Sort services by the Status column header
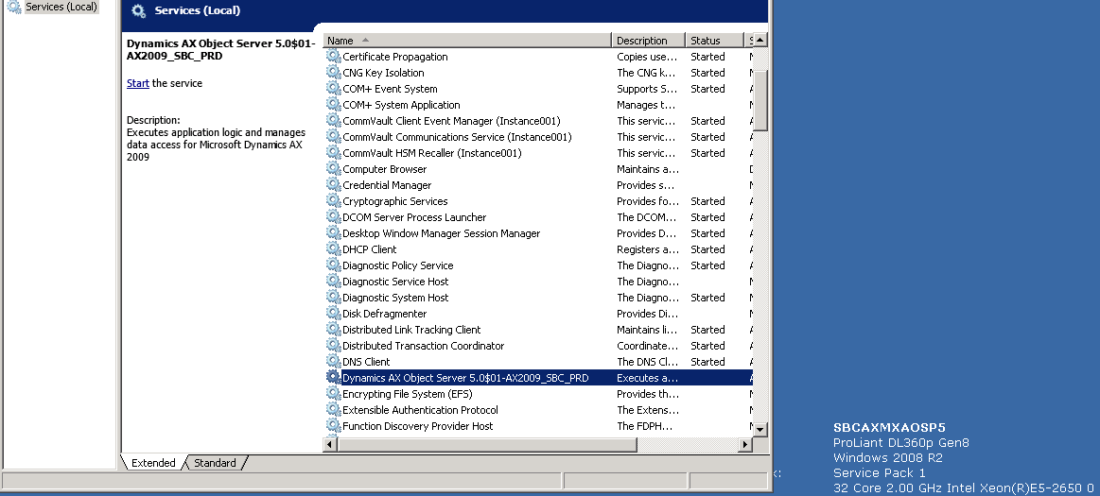 [713, 41]
